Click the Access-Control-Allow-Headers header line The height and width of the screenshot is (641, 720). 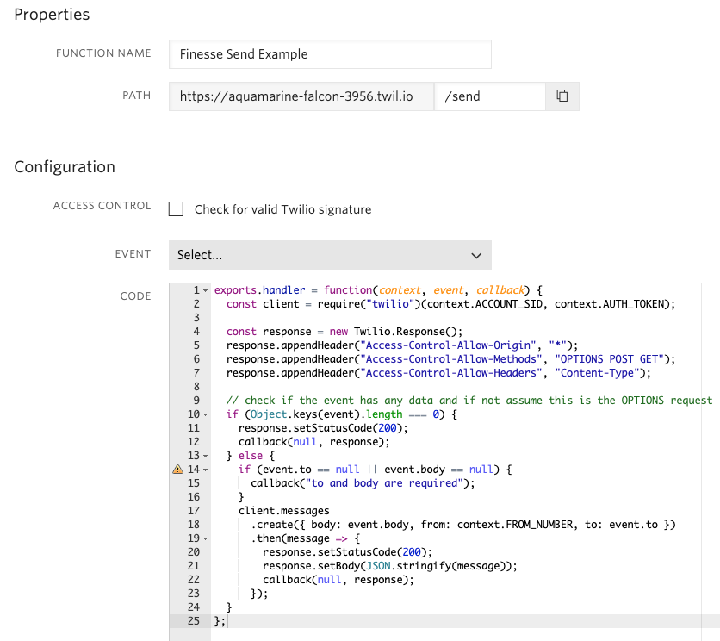tap(438, 373)
